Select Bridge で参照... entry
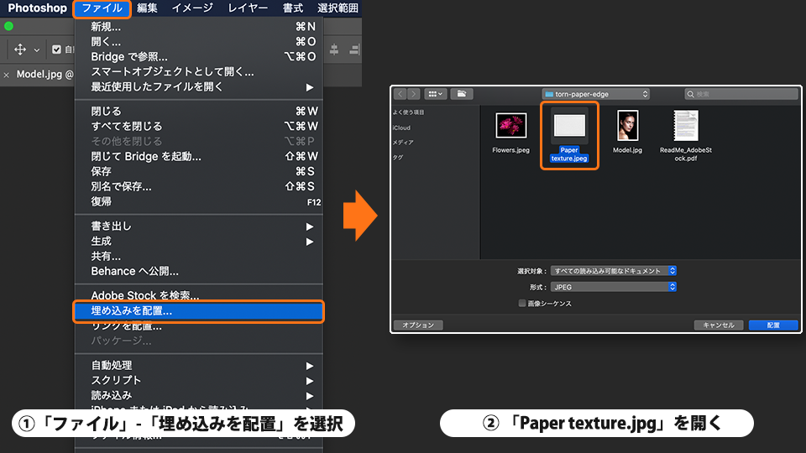Image resolution: width=806 pixels, height=453 pixels. tap(199, 56)
